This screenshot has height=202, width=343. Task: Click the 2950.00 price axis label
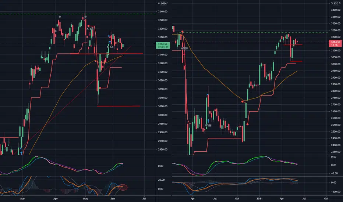[x=336, y=71]
